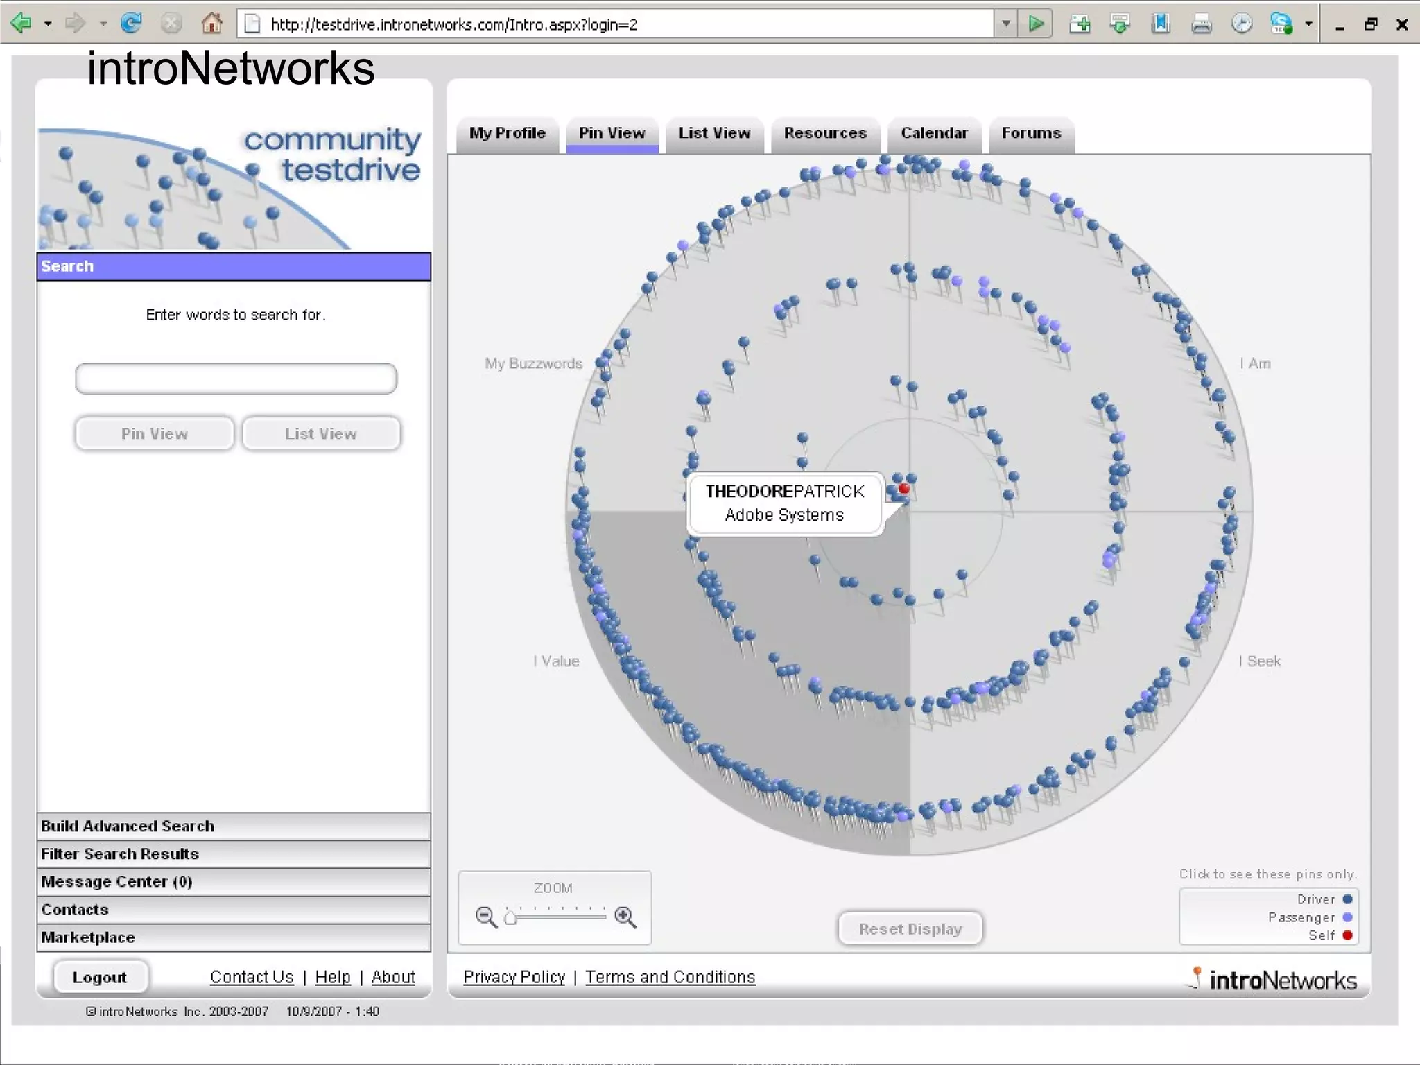Click the red Self pin on the map
The width and height of the screenshot is (1420, 1065).
coord(904,489)
